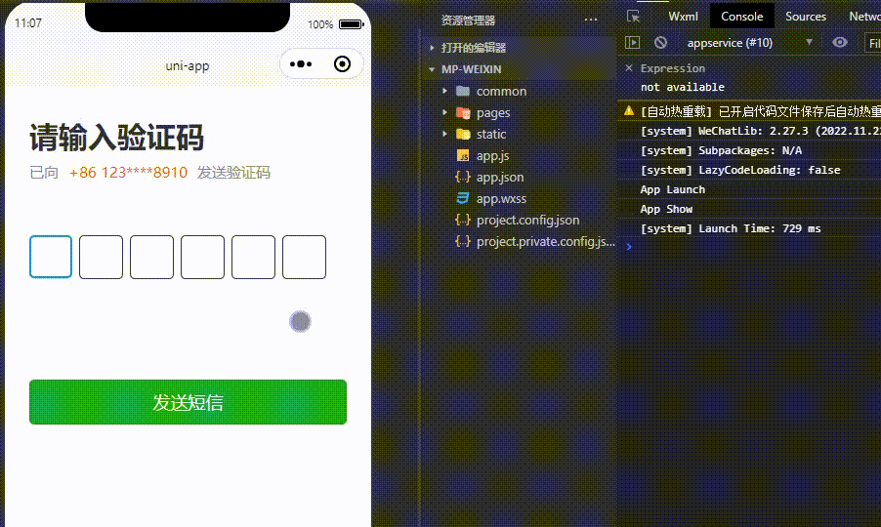Focus the fourth verification code box

pyautogui.click(x=202, y=257)
